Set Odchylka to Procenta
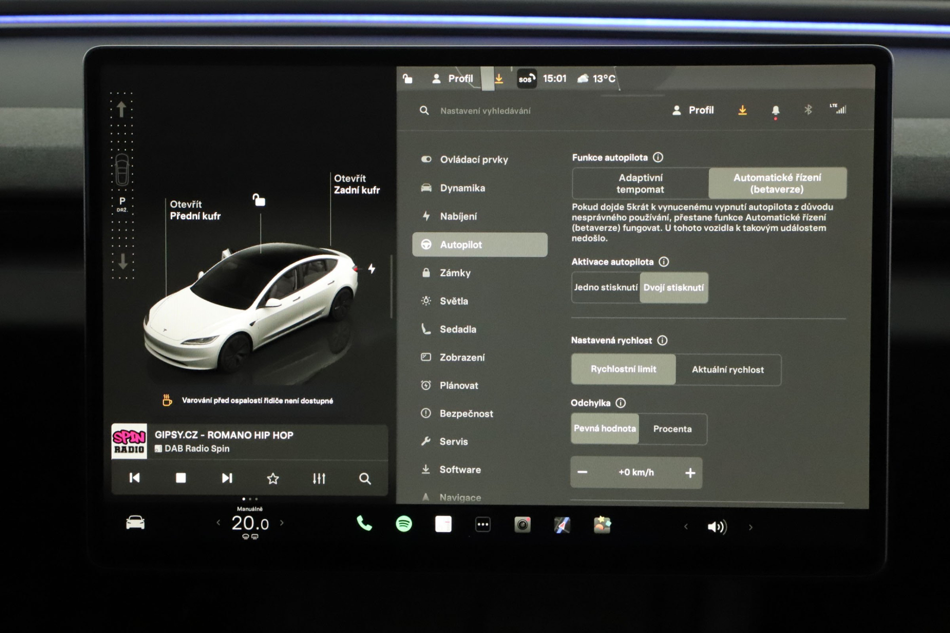Viewport: 950px width, 633px height. click(x=673, y=429)
